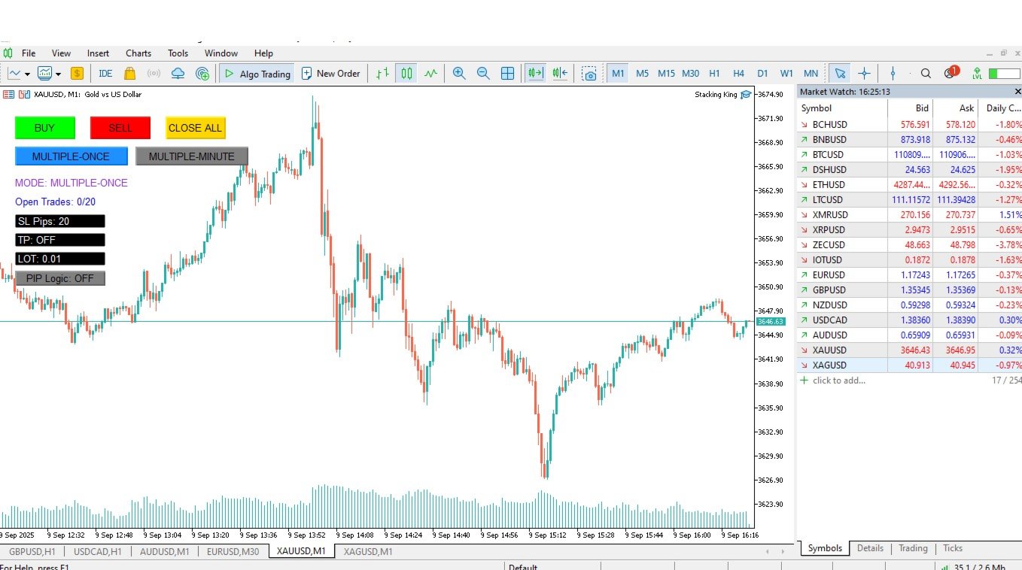The height and width of the screenshot is (570, 1022).
Task: Toggle Algo Trading on or off
Action: tap(257, 73)
